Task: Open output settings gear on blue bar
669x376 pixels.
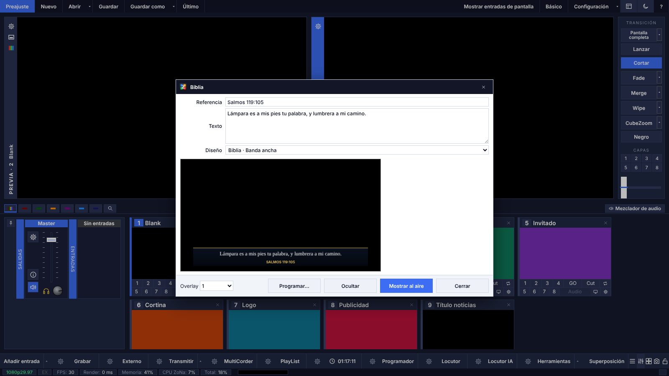Action: [x=318, y=26]
